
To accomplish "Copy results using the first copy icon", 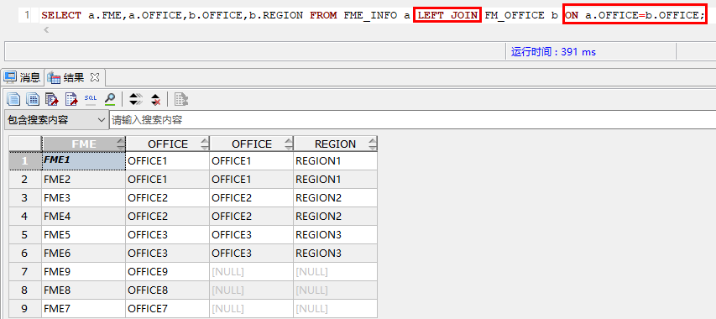I will [x=13, y=99].
